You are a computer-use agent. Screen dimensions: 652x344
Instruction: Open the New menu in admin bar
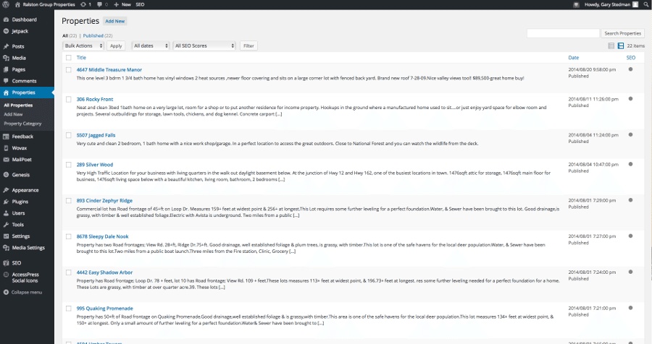122,4
